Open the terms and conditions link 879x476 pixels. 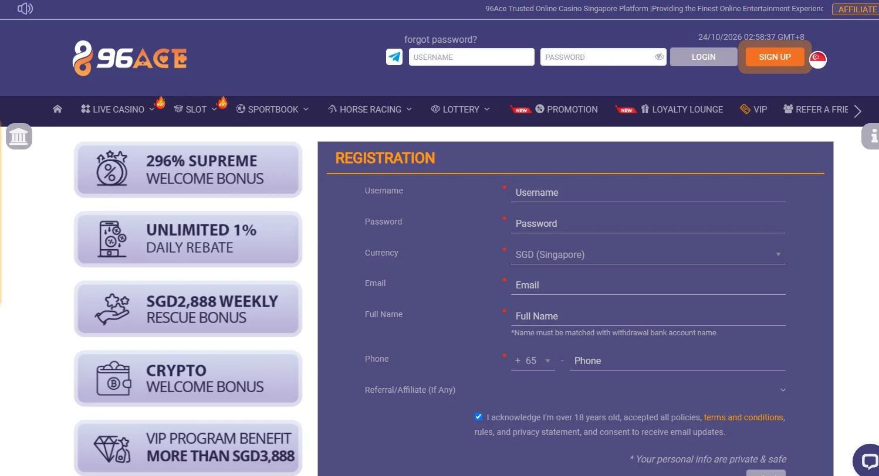click(x=743, y=417)
